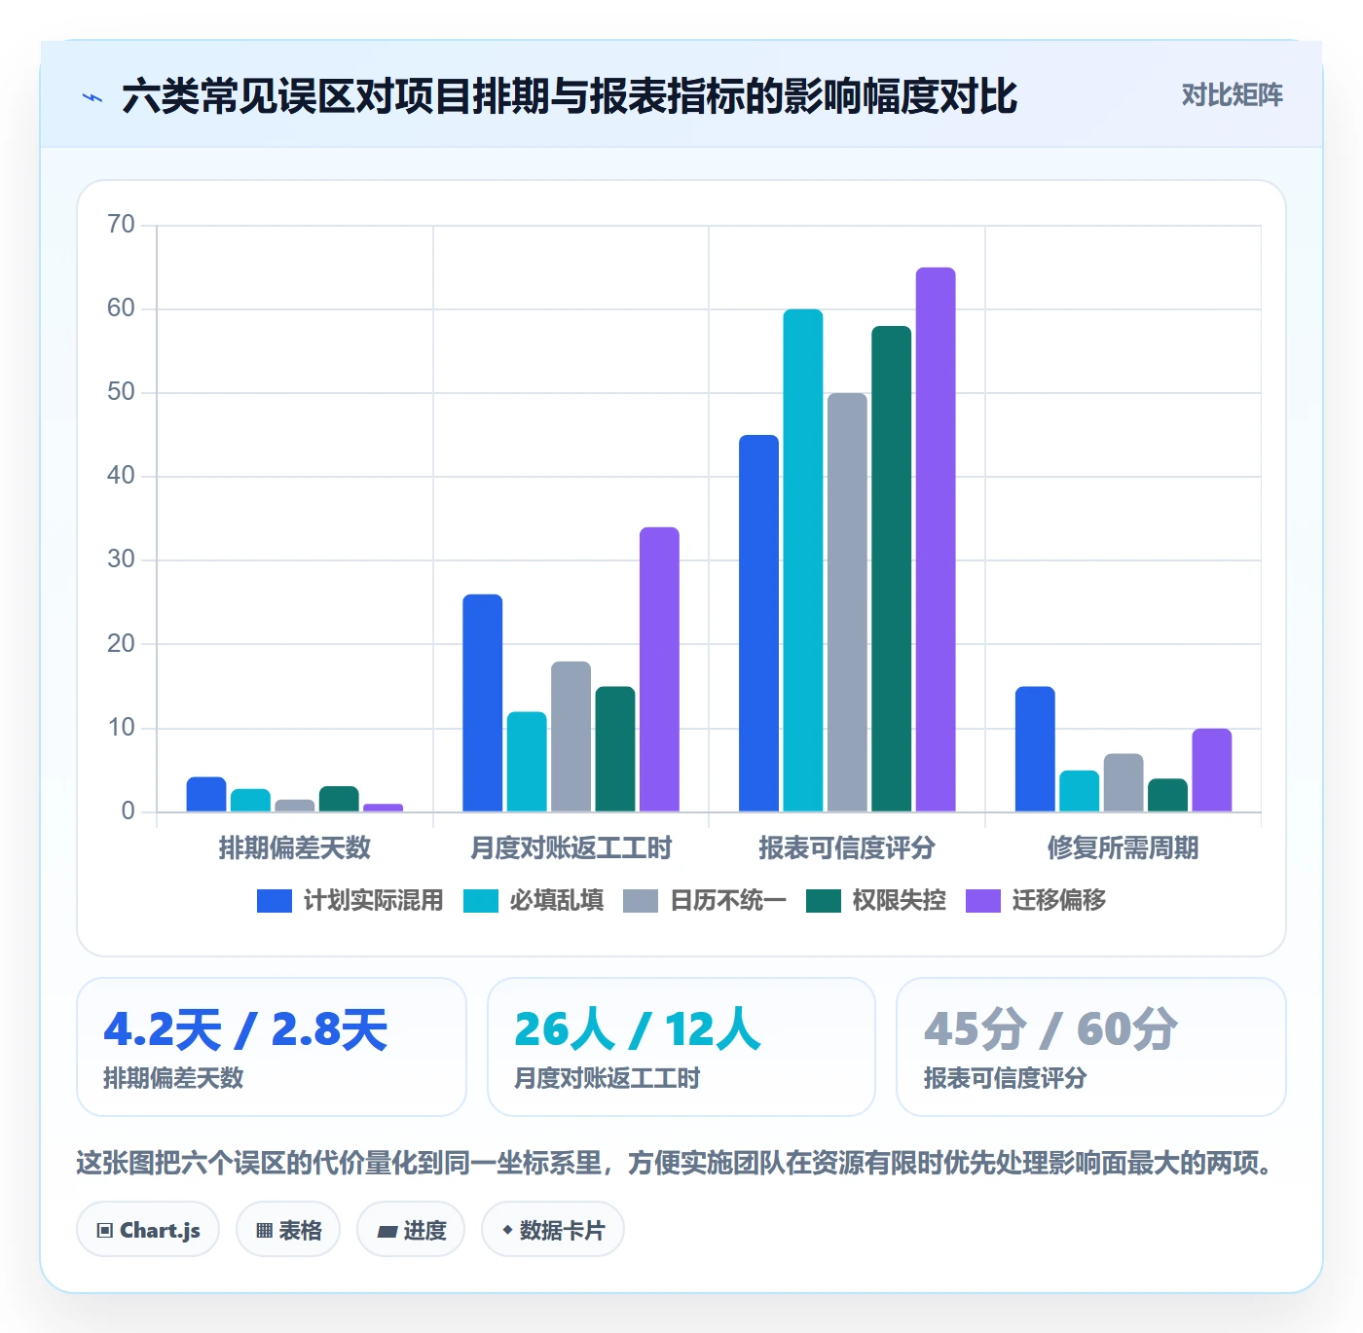
Task: Toggle the 权限失控 legend item
Action: (875, 901)
